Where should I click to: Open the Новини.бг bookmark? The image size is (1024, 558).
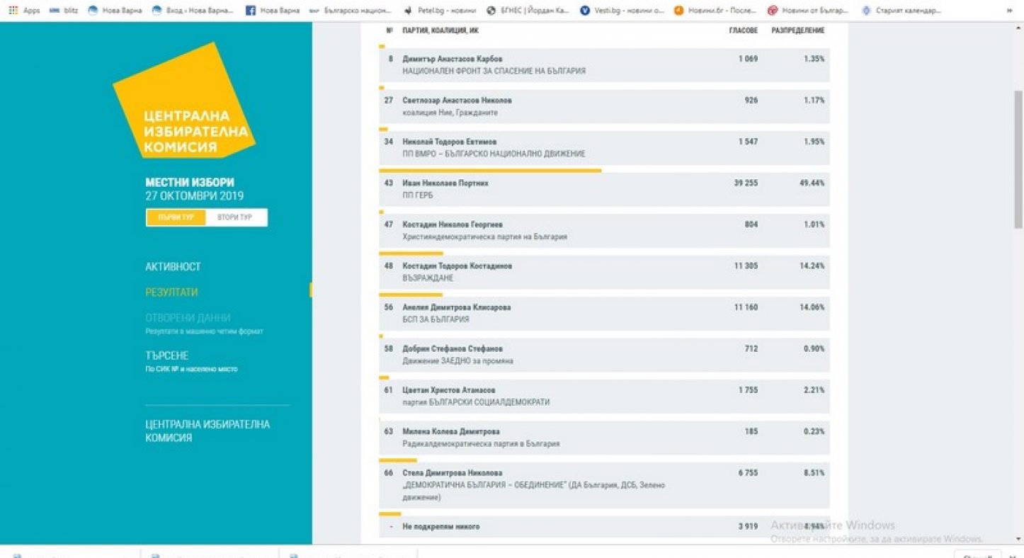[x=716, y=11]
